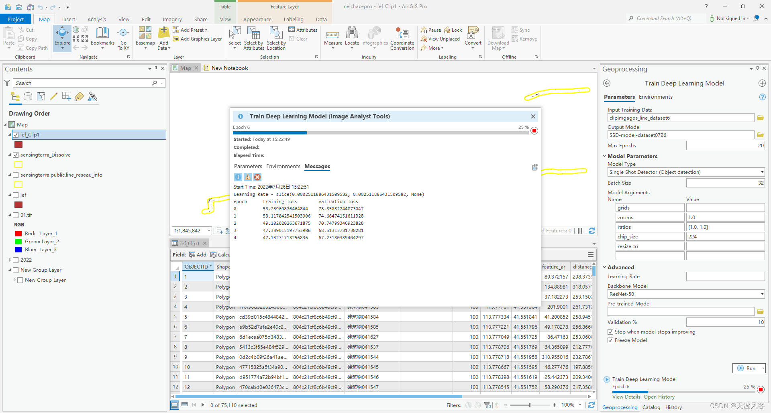Click List By Drawing Order icon
771x413 pixels.
(x=15, y=96)
